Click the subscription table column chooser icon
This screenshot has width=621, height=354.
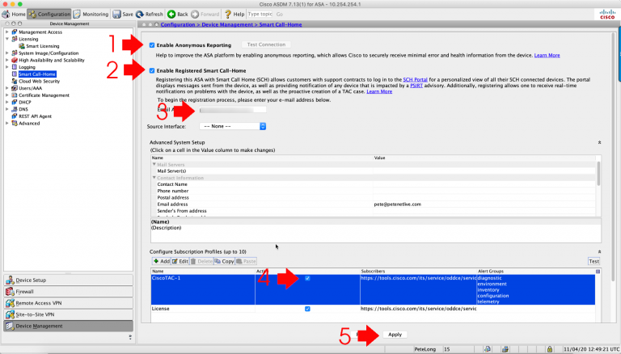coord(598,272)
